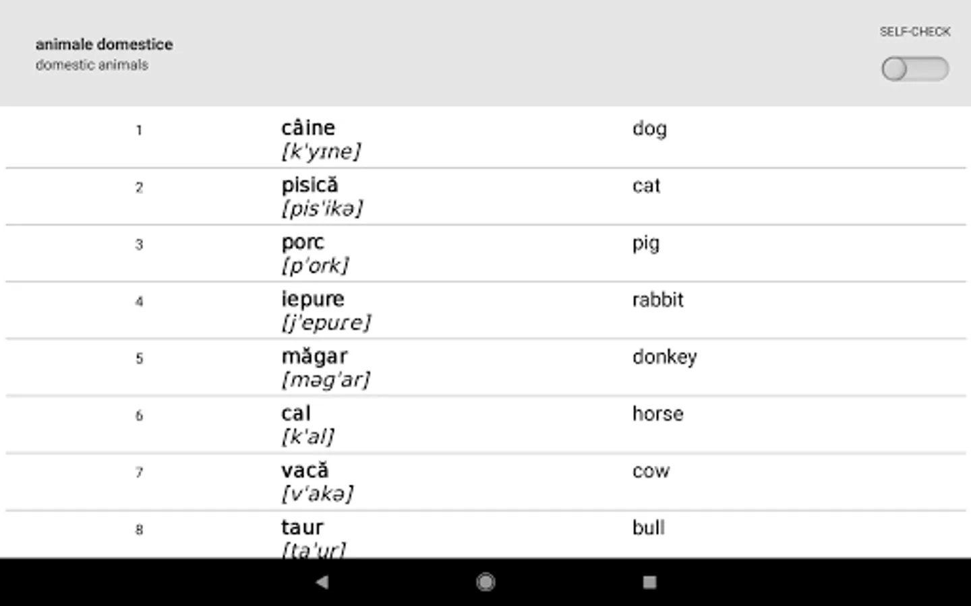The width and height of the screenshot is (971, 606).
Task: Tap the translation 'horse'
Action: point(657,414)
